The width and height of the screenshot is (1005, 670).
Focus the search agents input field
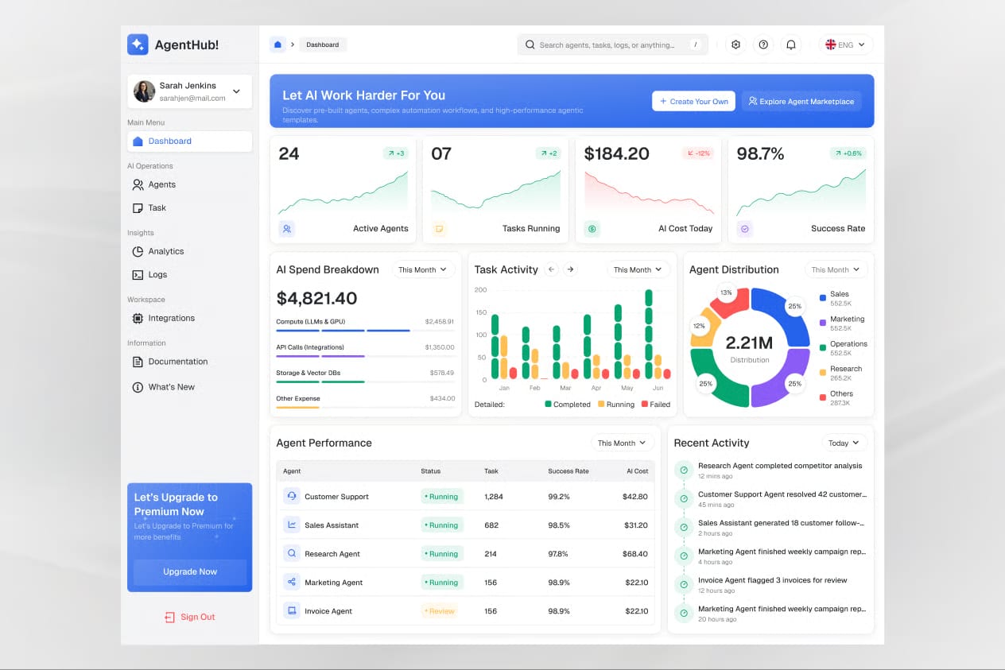click(x=612, y=45)
